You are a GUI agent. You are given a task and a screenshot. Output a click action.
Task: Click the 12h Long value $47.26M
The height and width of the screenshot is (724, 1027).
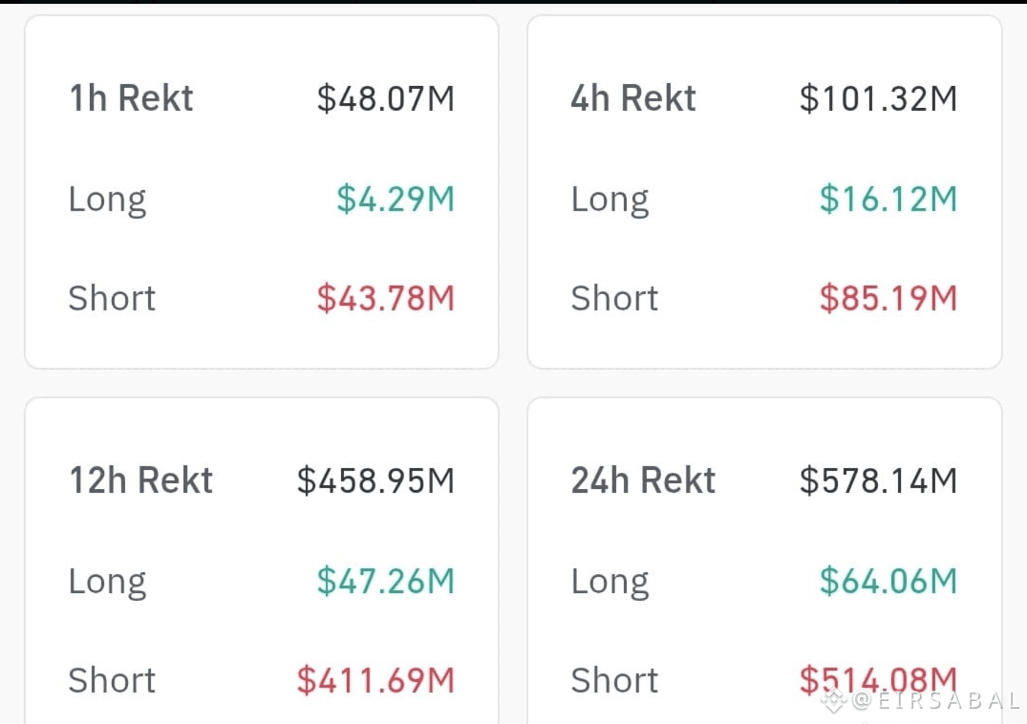(x=386, y=581)
